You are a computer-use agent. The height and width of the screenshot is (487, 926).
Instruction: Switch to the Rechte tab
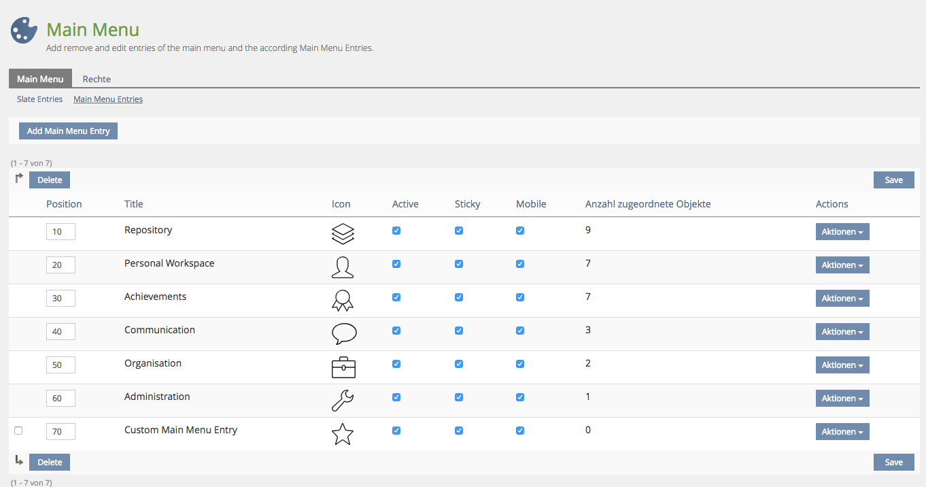tap(97, 79)
